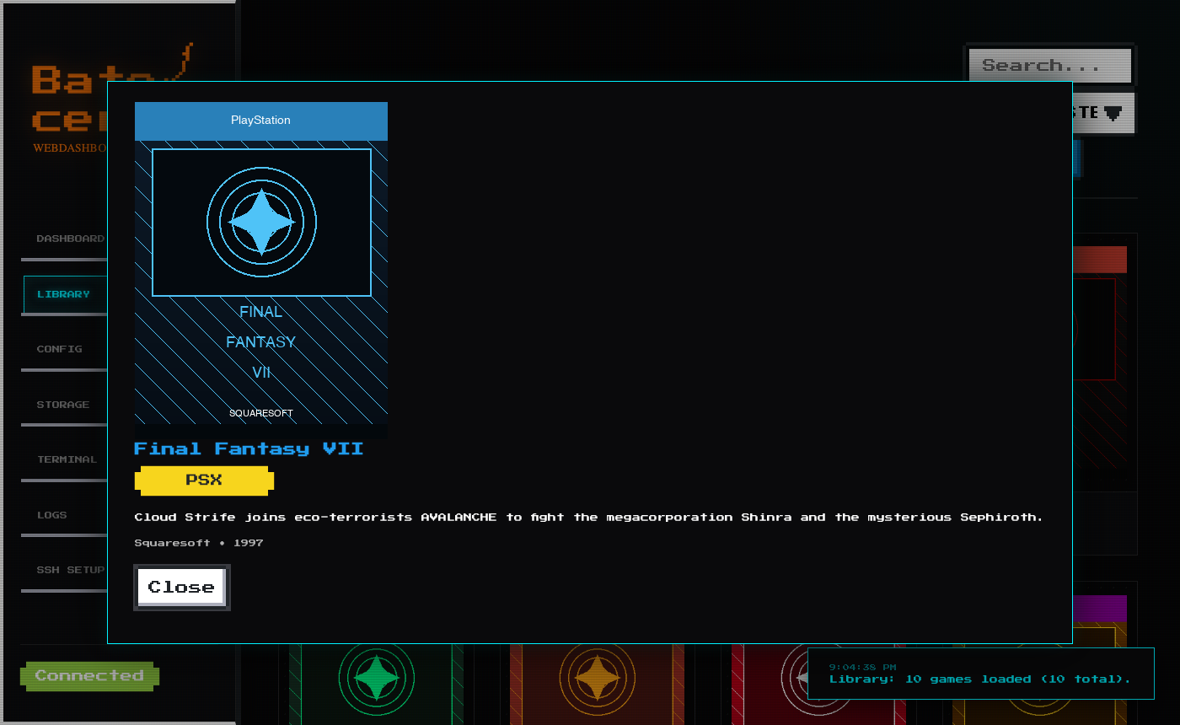Select Library in the sidebar
The image size is (1180, 725).
coord(65,294)
